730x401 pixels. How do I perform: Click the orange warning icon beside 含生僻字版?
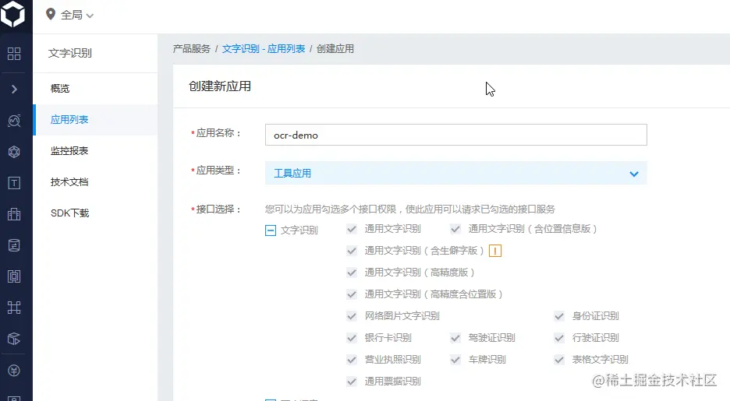[x=495, y=252]
